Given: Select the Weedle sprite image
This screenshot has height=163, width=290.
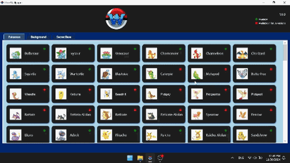Looking at the screenshot, I should [16, 94].
